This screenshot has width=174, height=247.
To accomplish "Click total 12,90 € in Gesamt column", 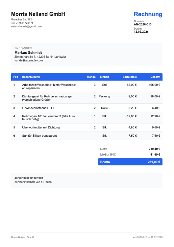I will point(155,116).
